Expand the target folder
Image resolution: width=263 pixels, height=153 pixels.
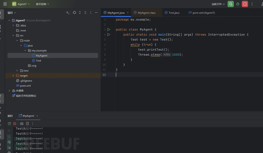tap(13, 76)
